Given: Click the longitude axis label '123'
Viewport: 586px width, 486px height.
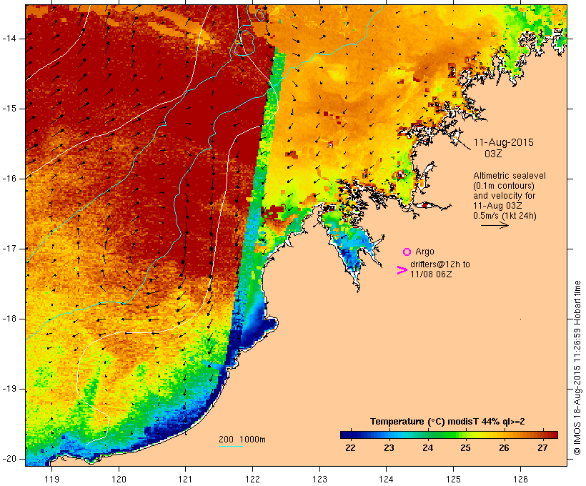Looking at the screenshot, I should pos(319,480).
